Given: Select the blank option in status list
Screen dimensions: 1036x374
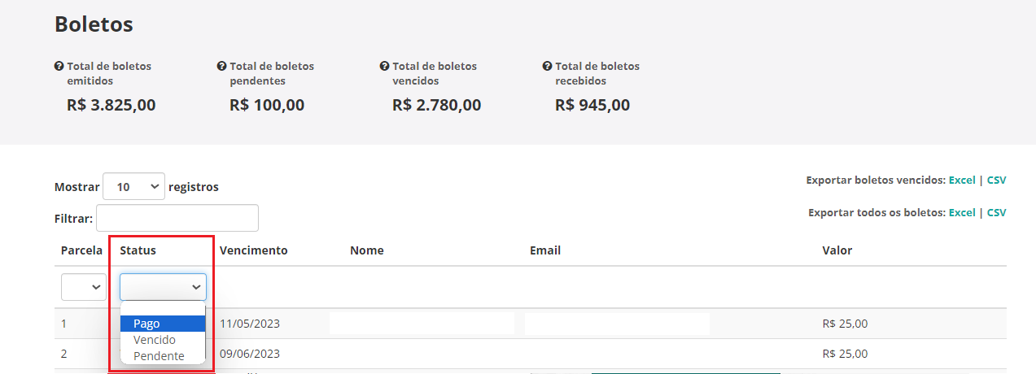Looking at the screenshot, I should tap(163, 309).
